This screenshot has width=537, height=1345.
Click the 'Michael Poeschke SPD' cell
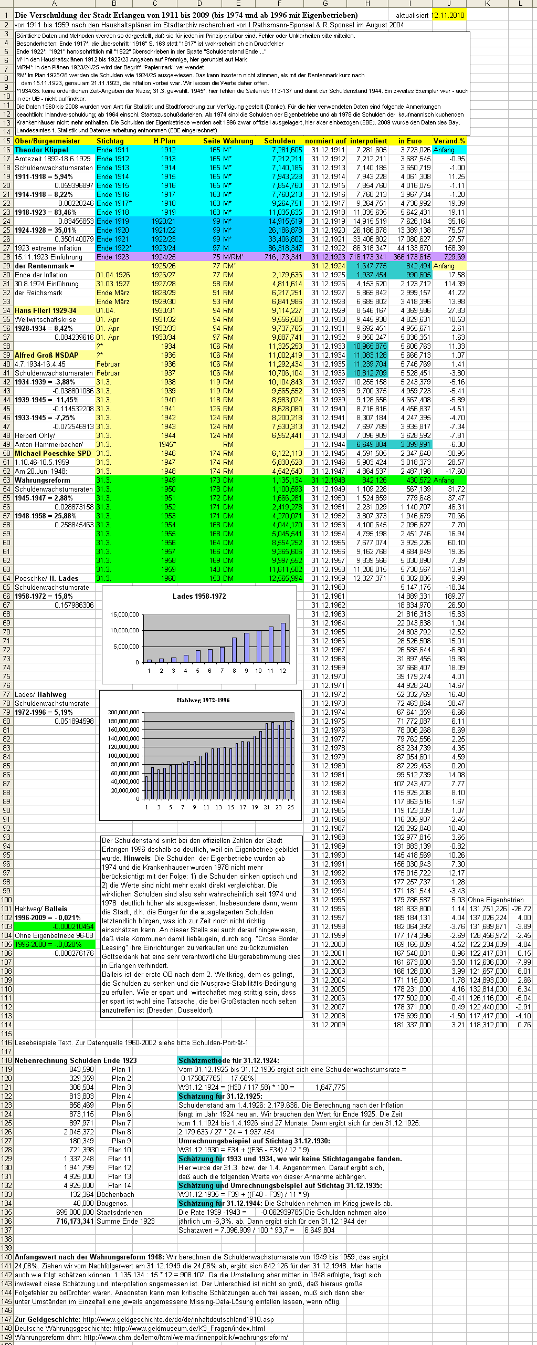tap(54, 453)
